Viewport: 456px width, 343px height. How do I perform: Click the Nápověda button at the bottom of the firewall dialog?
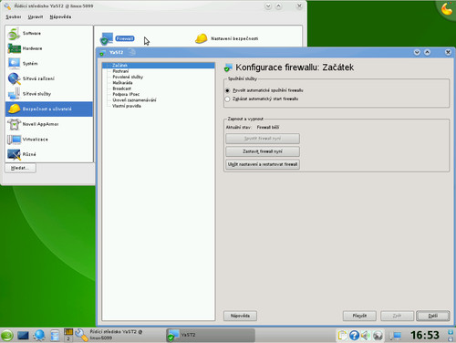click(240, 316)
